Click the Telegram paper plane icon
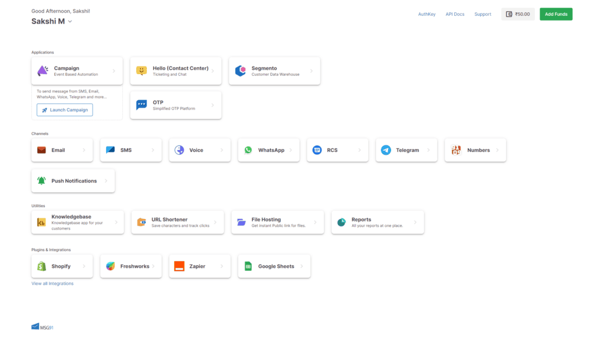The height and width of the screenshot is (339, 604). coord(386,150)
